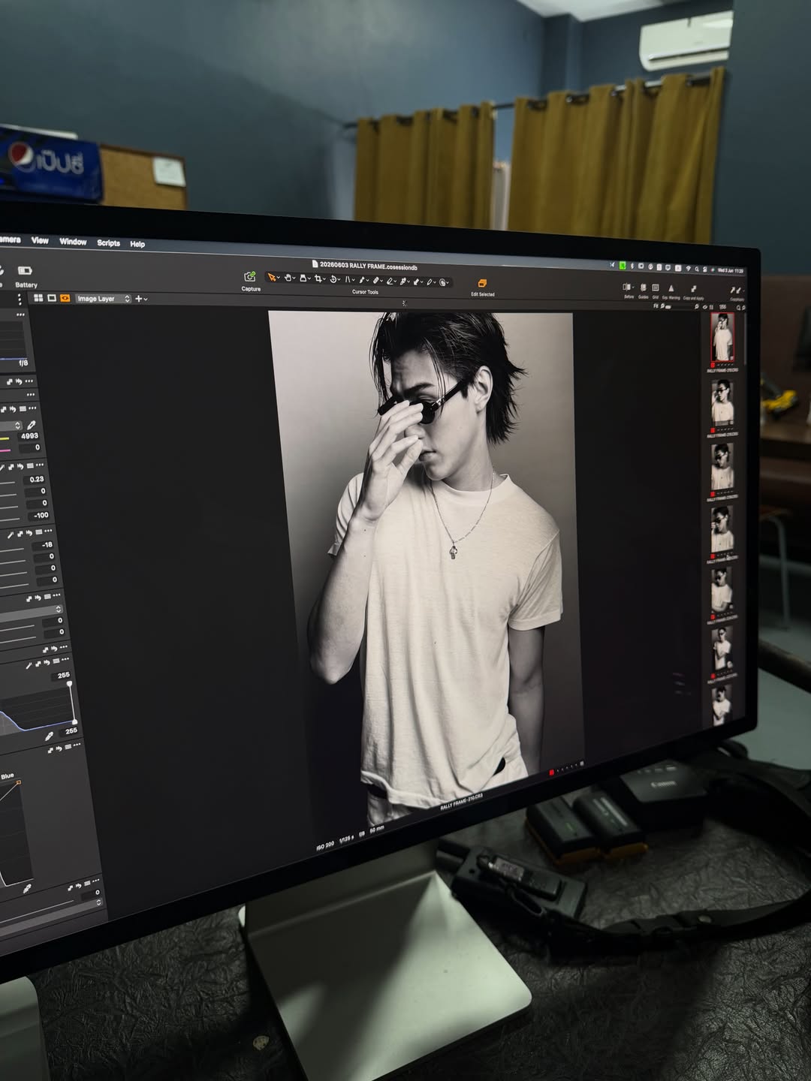This screenshot has width=811, height=1081.
Task: Select the Pan hand cursor tool
Action: click(x=288, y=278)
